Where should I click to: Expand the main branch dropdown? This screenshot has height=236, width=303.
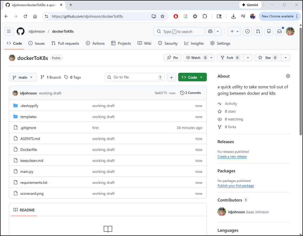pos(23,77)
